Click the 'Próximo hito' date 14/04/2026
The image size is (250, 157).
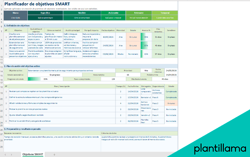point(171,75)
